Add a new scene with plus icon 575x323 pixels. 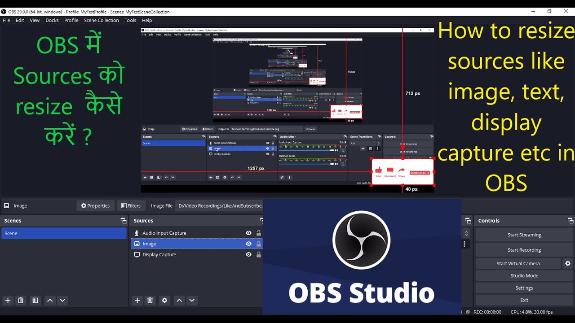[x=8, y=300]
